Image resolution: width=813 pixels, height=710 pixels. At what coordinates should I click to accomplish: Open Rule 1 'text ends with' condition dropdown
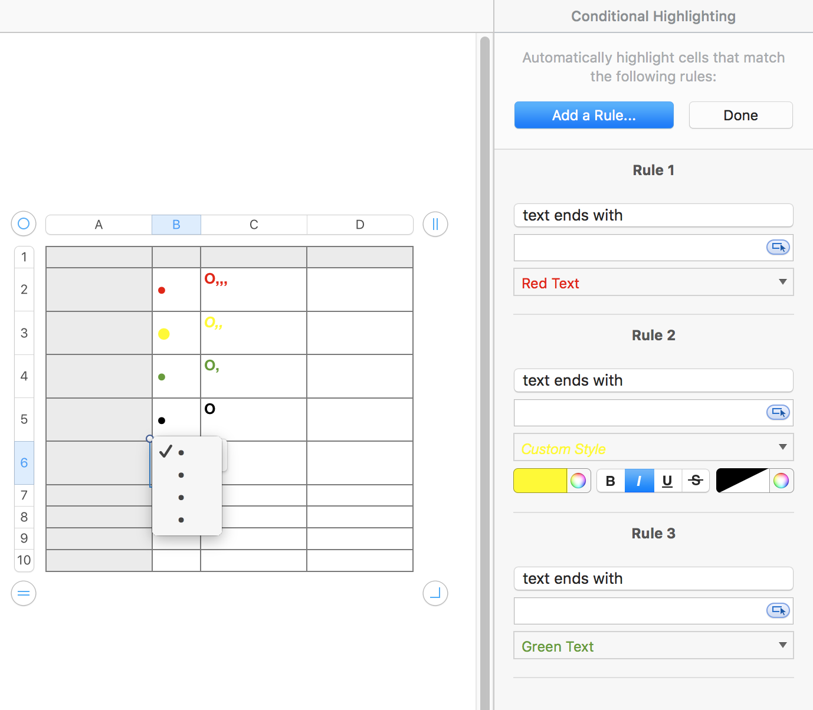pyautogui.click(x=654, y=215)
